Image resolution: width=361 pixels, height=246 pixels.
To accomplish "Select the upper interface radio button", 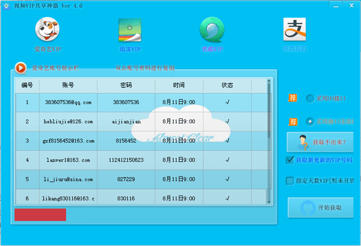I will pos(310,98).
